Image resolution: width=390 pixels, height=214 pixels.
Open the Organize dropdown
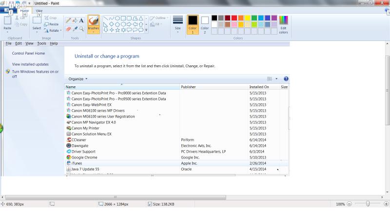pos(78,79)
